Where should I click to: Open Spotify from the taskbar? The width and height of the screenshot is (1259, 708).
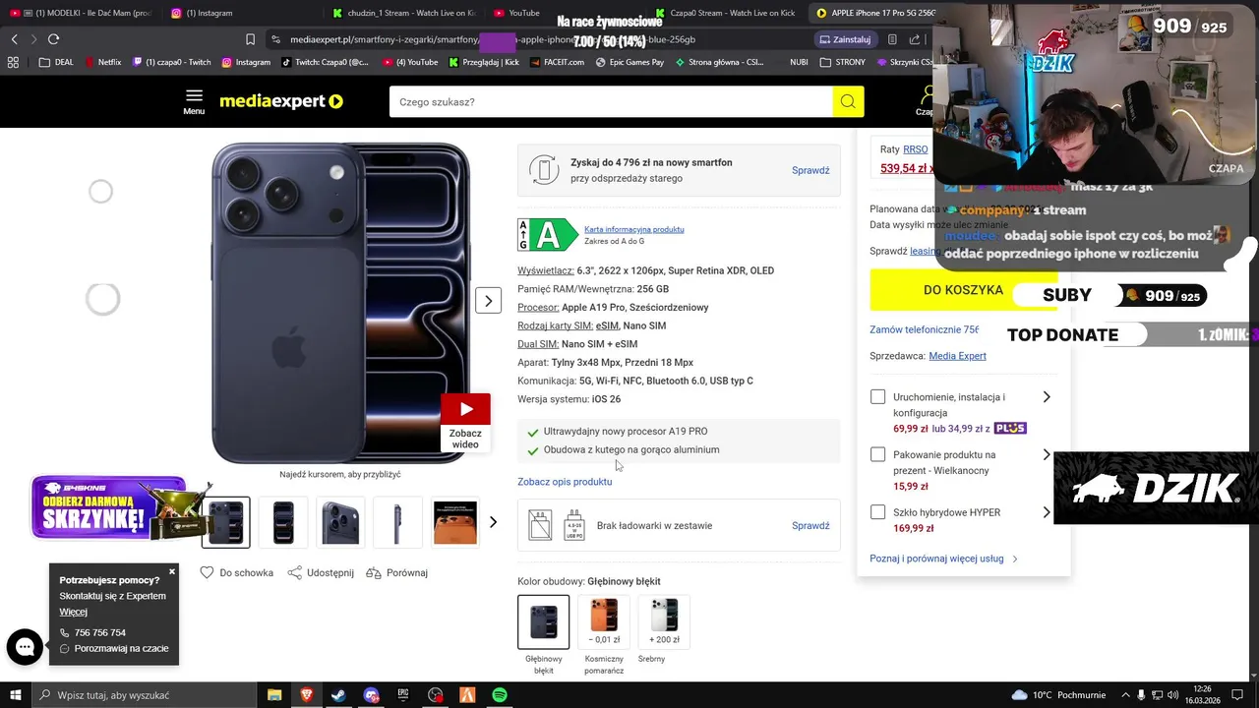click(x=500, y=695)
